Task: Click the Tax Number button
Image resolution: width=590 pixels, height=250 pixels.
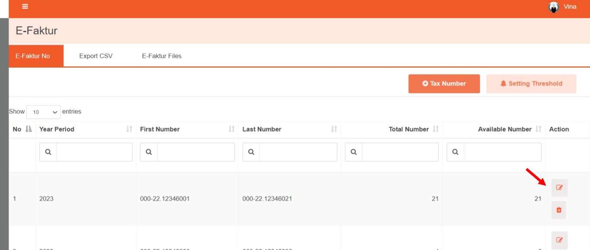Action: pos(444,84)
